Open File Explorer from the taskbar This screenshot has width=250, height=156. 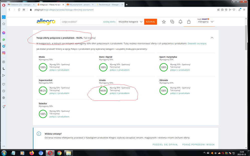click(x=69, y=153)
